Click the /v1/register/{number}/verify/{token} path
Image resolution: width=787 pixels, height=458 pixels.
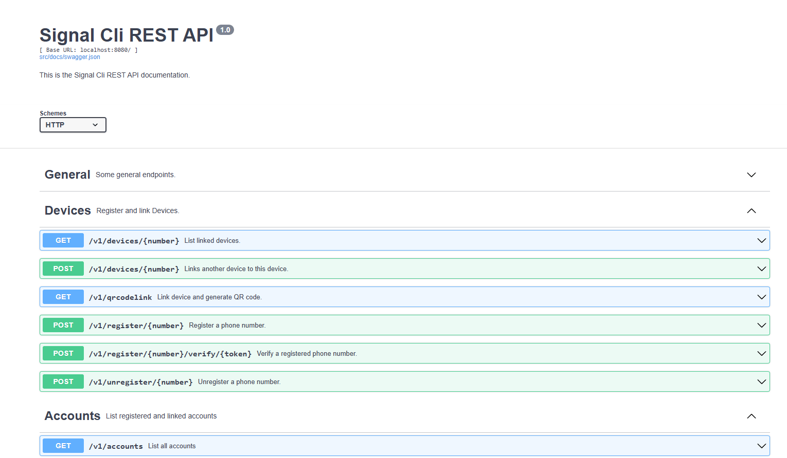pos(170,354)
